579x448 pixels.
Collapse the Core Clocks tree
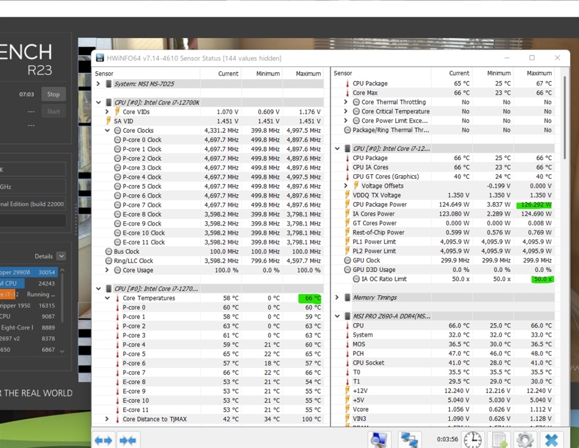(x=107, y=130)
